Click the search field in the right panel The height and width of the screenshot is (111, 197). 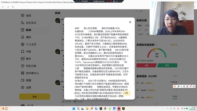pyautogui.click(x=142, y=11)
